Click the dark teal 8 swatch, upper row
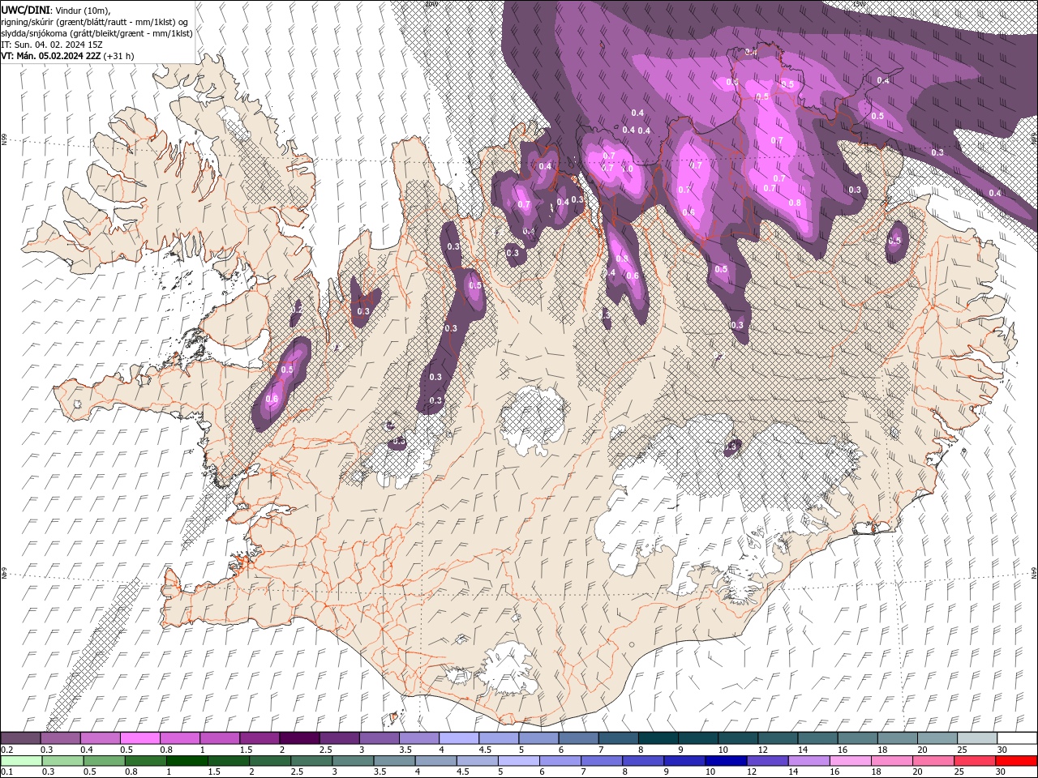1038x778 pixels. point(658,738)
